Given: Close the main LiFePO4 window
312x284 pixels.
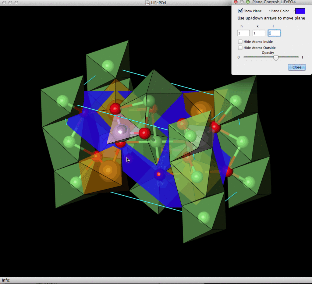Looking at the screenshot, I should 4,3.
